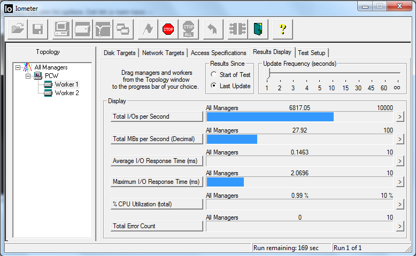416x256 pixels.
Task: Open help question mark icon
Action: click(x=282, y=29)
